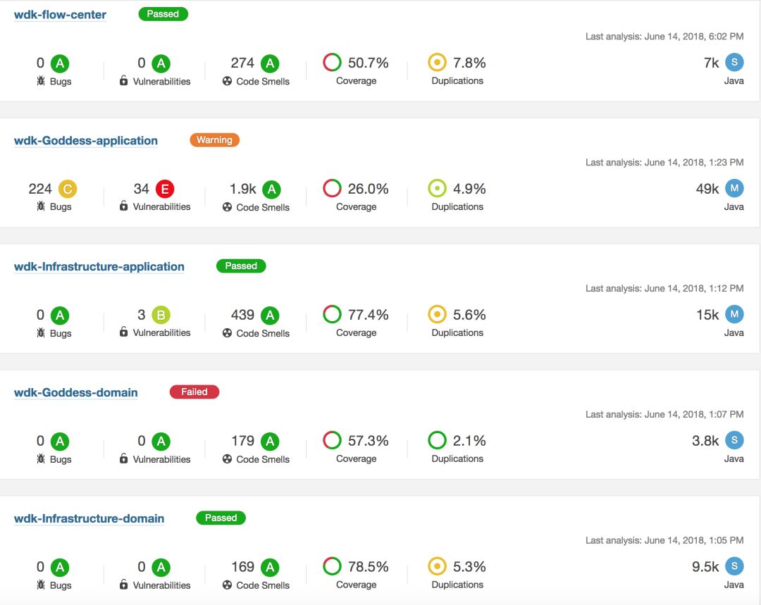Click the Failed status badge
The image size is (761, 605).
tap(194, 392)
